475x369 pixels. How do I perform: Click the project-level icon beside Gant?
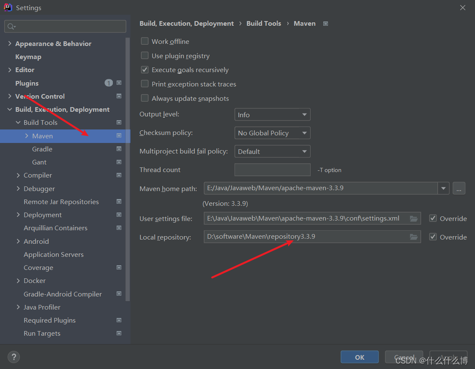click(x=119, y=162)
